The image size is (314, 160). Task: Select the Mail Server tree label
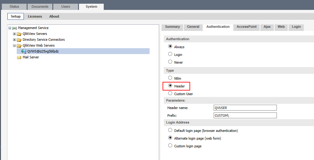click(x=31, y=57)
